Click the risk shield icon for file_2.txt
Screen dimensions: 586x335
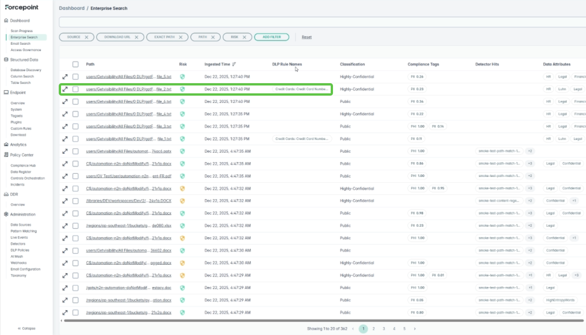point(182,89)
